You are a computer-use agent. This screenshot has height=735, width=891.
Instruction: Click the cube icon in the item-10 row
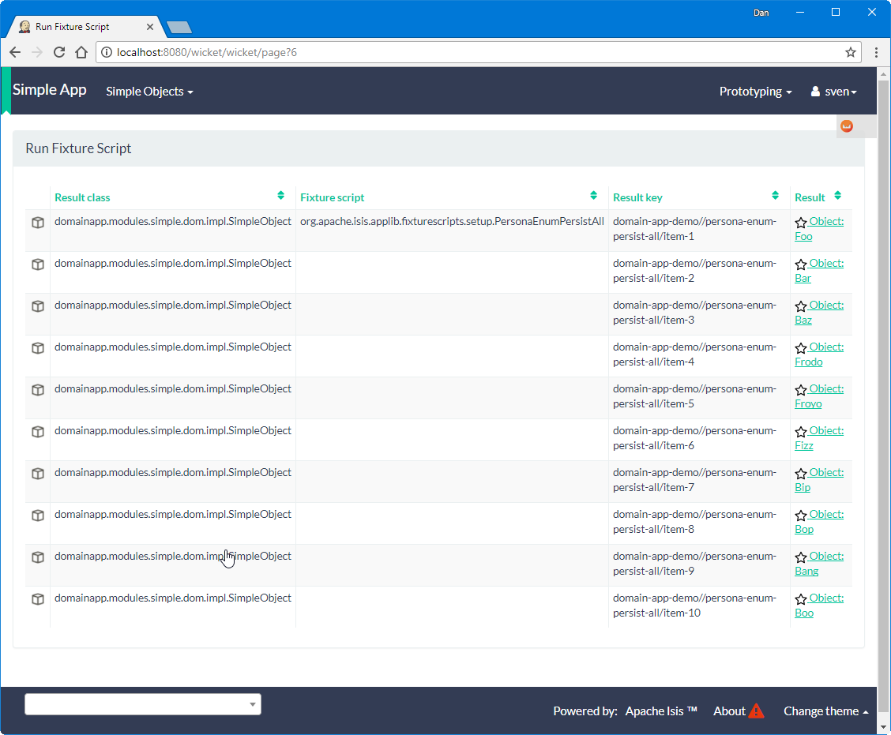coord(37,599)
